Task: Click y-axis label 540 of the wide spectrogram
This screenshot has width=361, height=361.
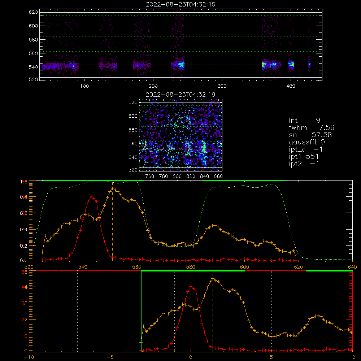Action: [x=33, y=67]
